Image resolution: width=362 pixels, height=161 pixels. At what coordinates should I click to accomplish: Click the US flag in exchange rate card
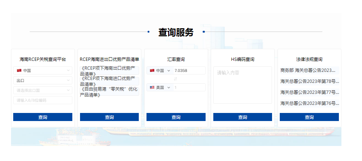pos(152,87)
